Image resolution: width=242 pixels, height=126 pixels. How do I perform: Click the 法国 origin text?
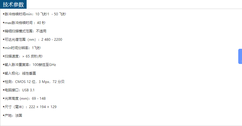[19, 116]
